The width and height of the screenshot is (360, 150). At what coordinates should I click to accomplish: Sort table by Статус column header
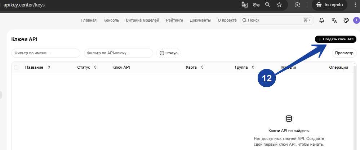click(87, 67)
